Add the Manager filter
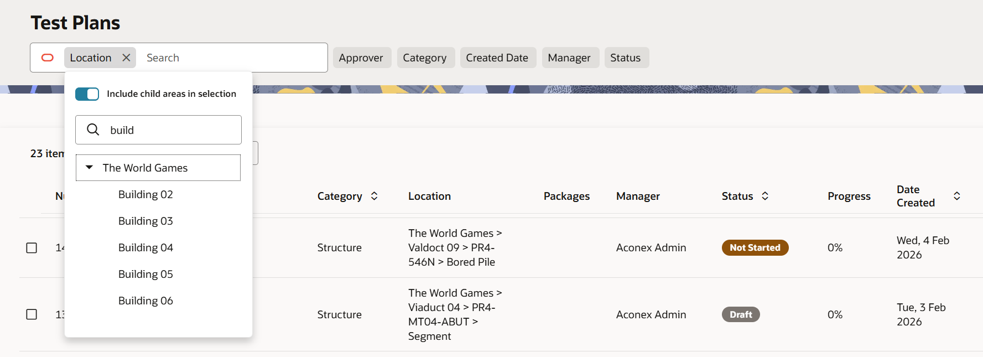The width and height of the screenshot is (983, 357). click(569, 58)
